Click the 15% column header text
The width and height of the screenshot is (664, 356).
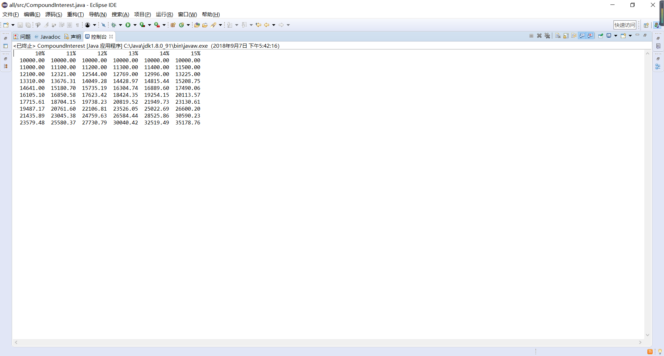(196, 53)
